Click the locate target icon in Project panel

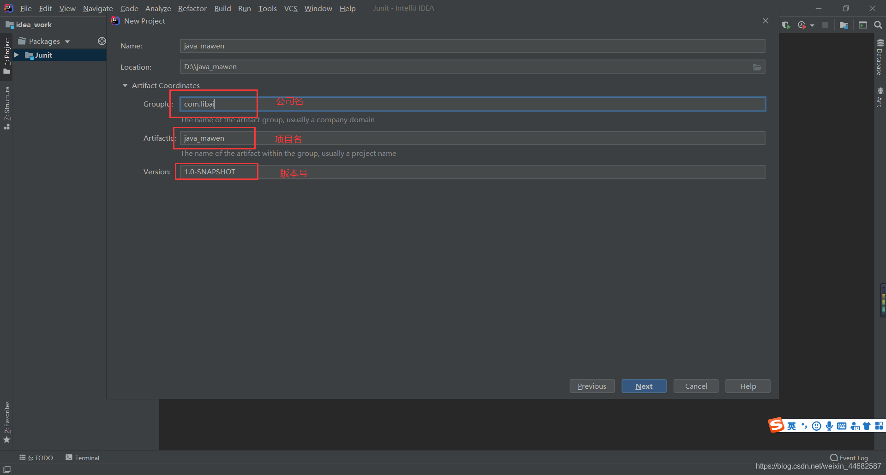coord(102,41)
